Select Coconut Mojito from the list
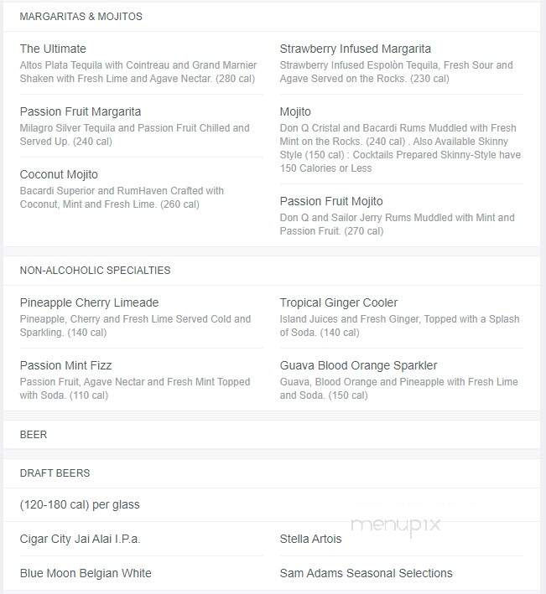546x594 pixels. pyautogui.click(x=59, y=174)
